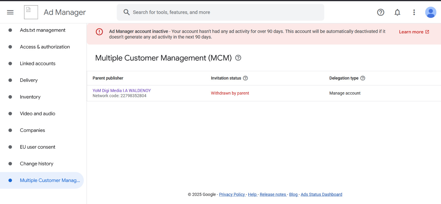Open the three-dot more options menu

[x=414, y=12]
